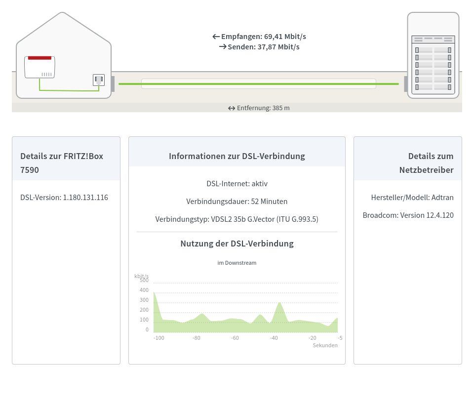Open the Informationen zur DSL-Verbindung header
Screen dimensions: 474x408
click(237, 156)
